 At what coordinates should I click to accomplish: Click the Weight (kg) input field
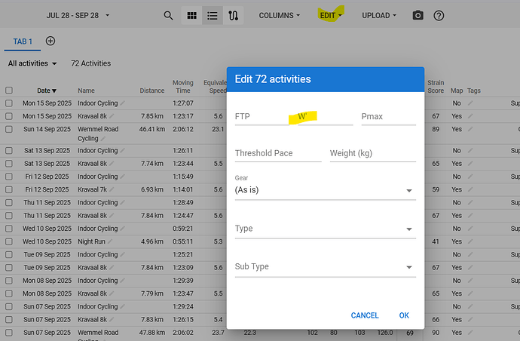(x=373, y=153)
